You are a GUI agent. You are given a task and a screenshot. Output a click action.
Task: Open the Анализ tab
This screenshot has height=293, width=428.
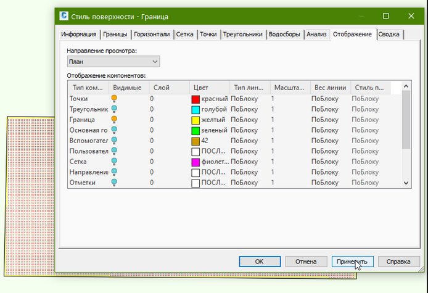tap(316, 35)
